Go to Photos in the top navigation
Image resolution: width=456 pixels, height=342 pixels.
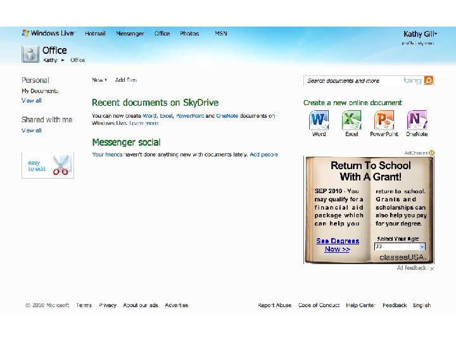[x=189, y=34]
